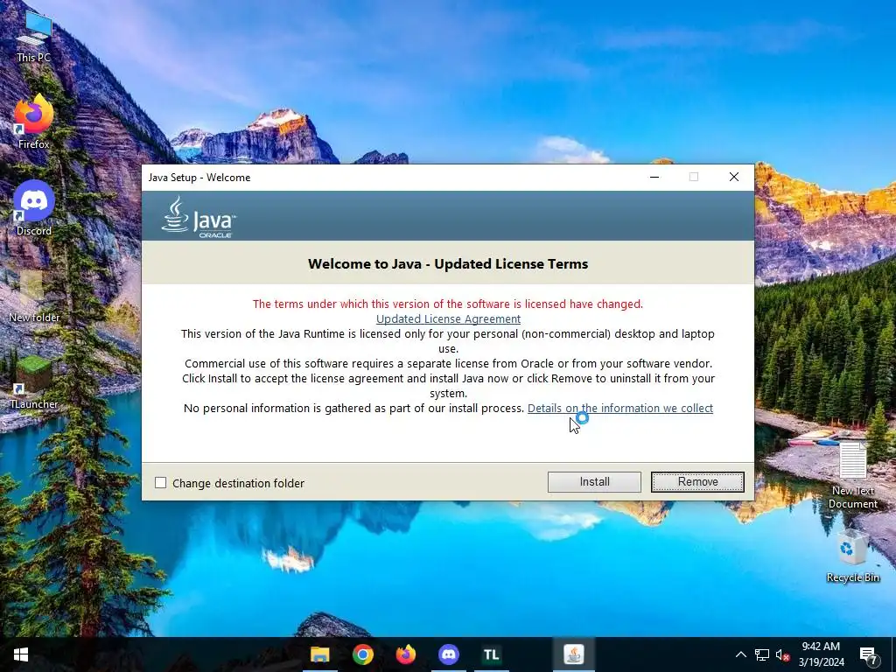Viewport: 896px width, 672px height.
Task: Select the Recycle Bin icon
Action: 852,556
